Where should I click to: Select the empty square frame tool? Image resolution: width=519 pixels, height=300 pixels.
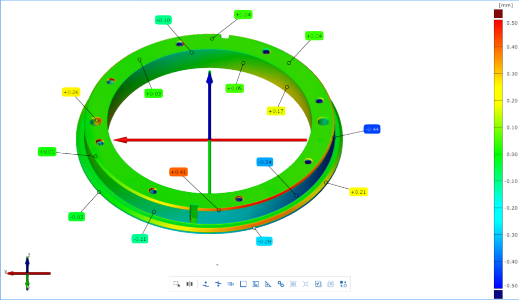point(243,284)
